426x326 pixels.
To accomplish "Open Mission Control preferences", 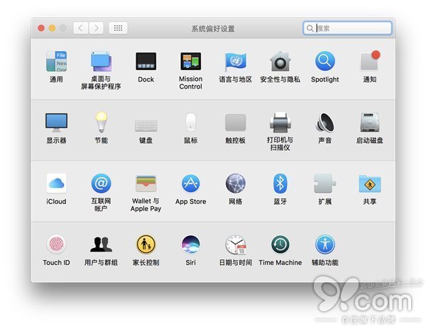I will tap(190, 62).
